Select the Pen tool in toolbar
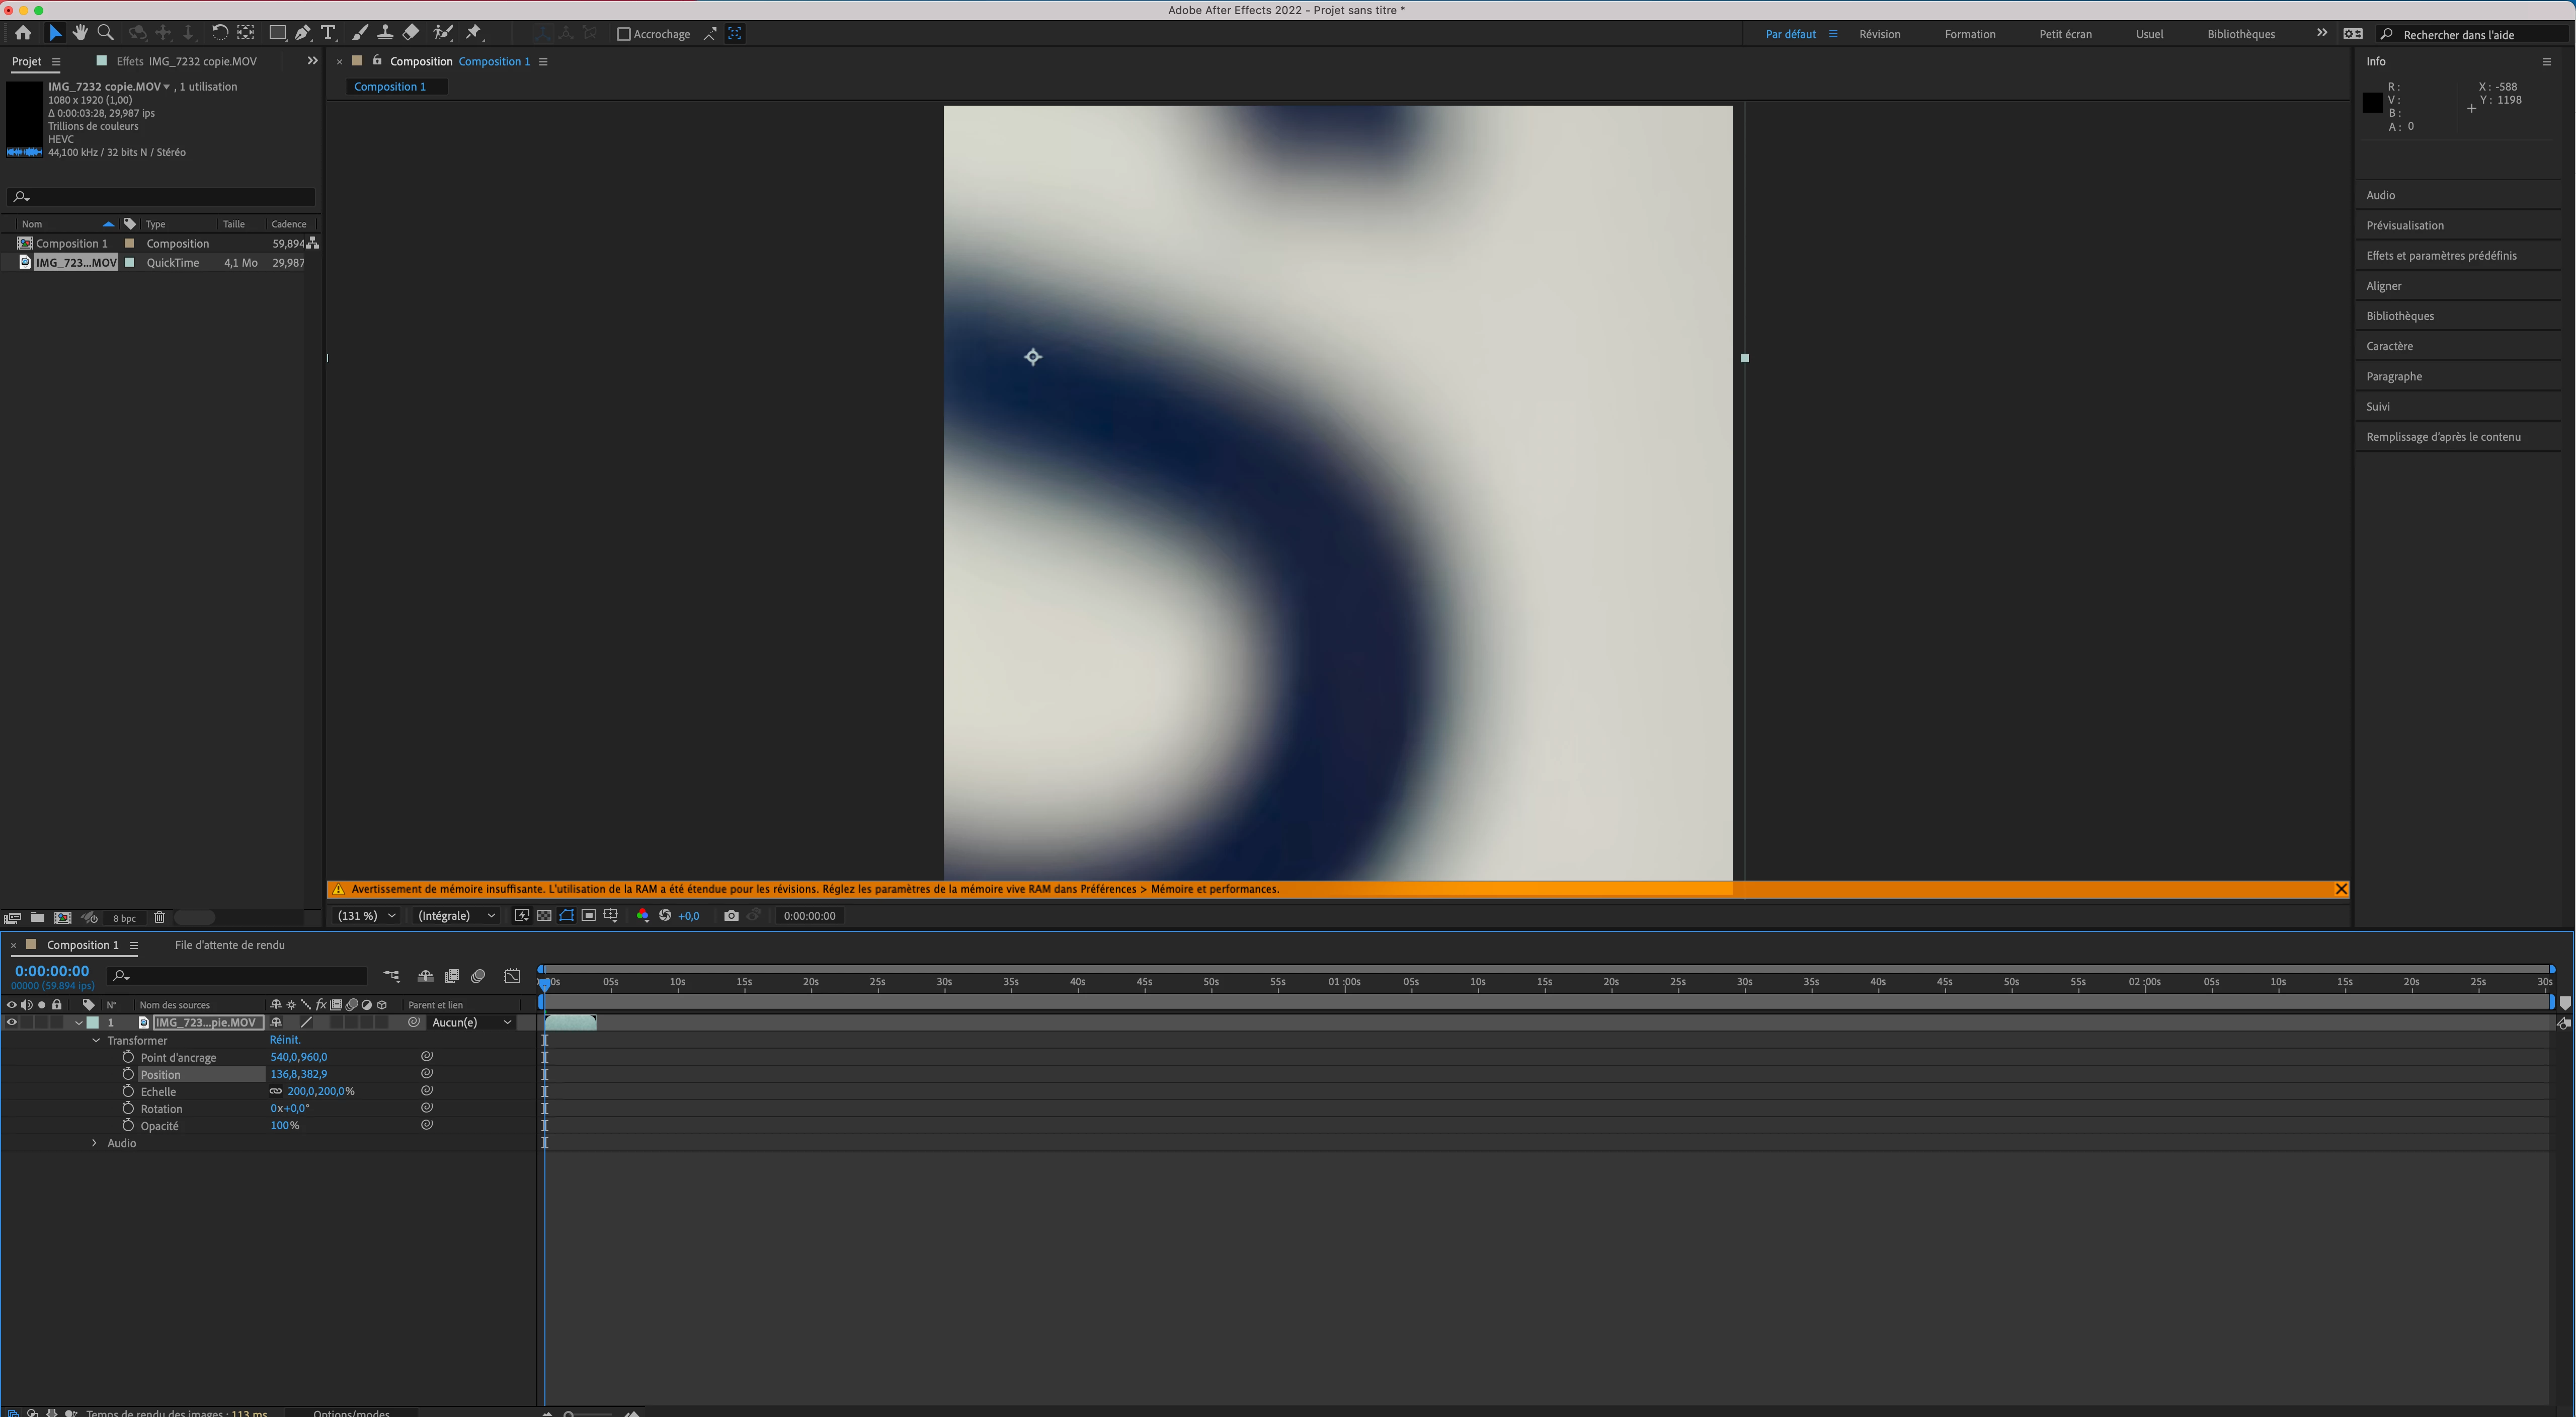The width and height of the screenshot is (2576, 1417). [302, 33]
